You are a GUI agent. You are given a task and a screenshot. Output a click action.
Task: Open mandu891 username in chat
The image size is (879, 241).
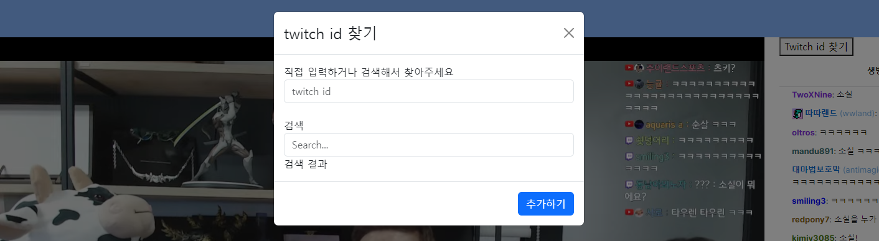[x=812, y=151]
